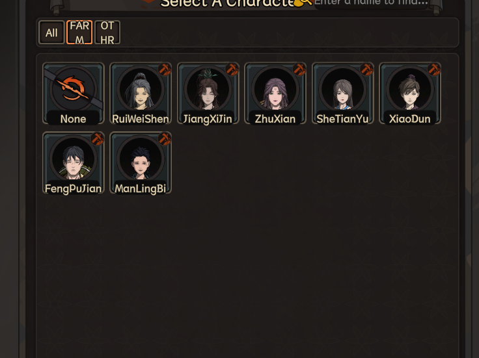Select ZhuXian character portrait

pos(275,94)
